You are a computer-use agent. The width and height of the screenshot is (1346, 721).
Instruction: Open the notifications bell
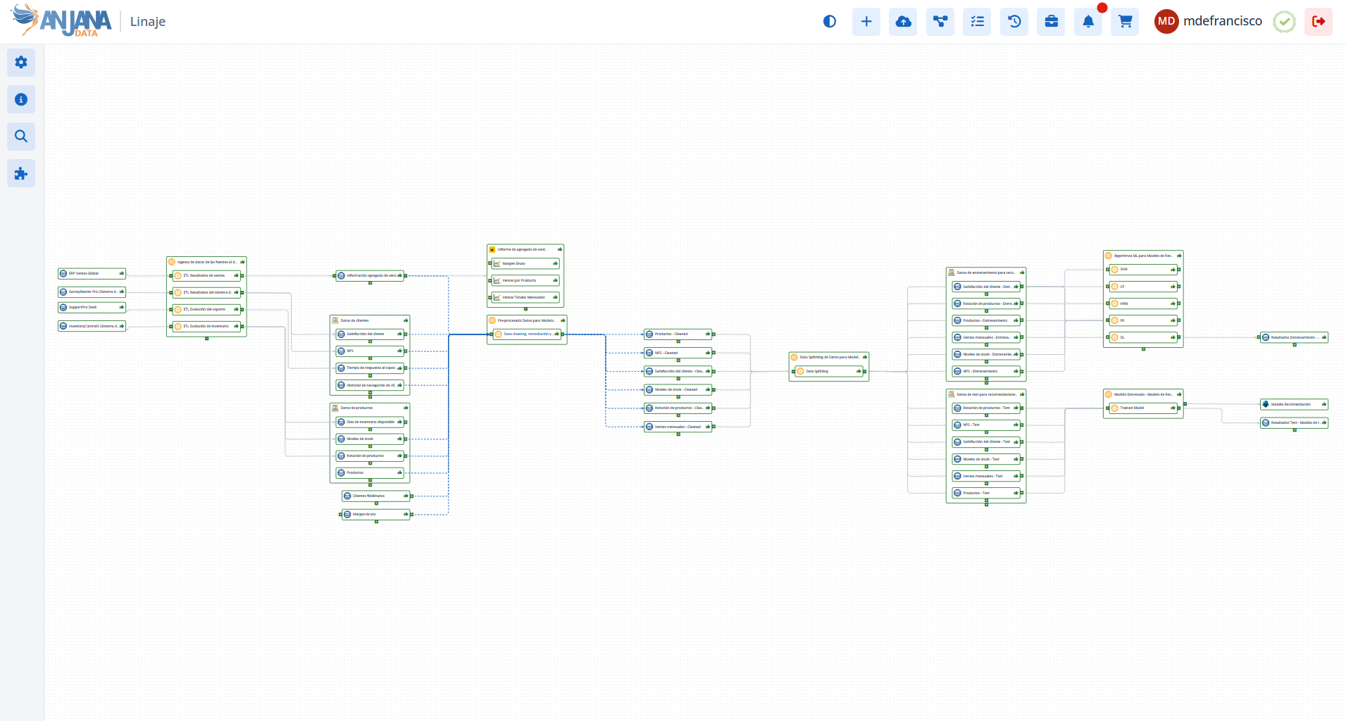pyautogui.click(x=1088, y=22)
